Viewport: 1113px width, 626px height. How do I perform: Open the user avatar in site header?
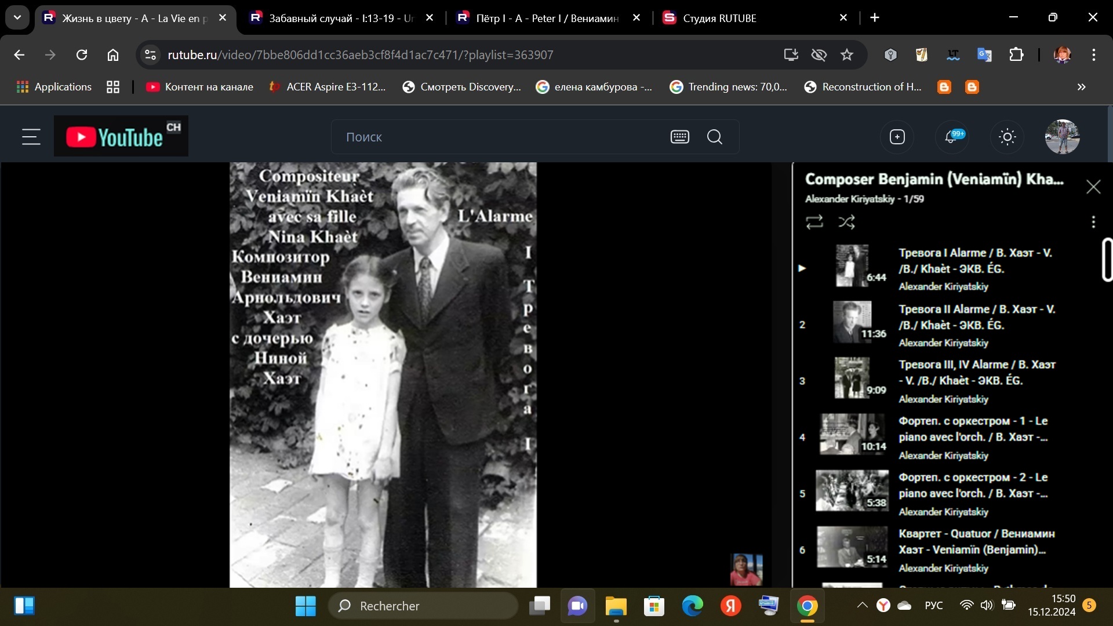pyautogui.click(x=1061, y=137)
